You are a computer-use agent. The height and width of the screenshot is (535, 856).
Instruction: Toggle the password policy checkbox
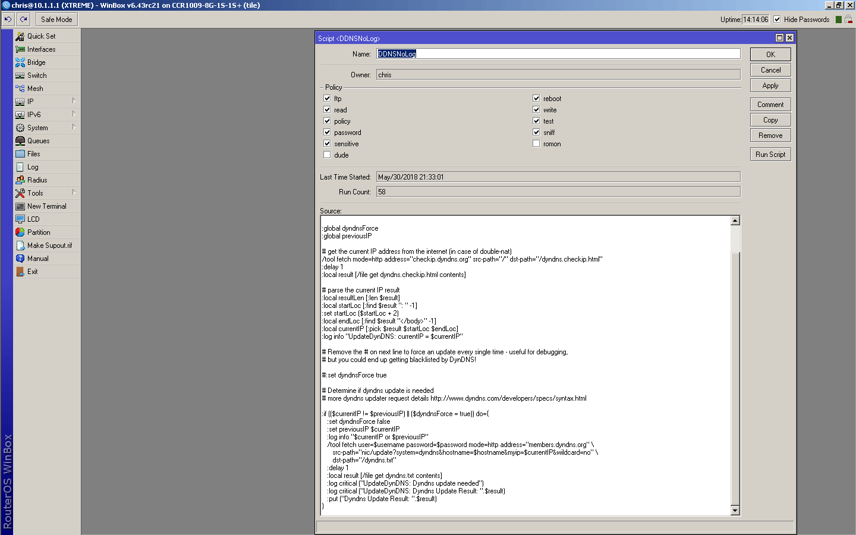[327, 132]
